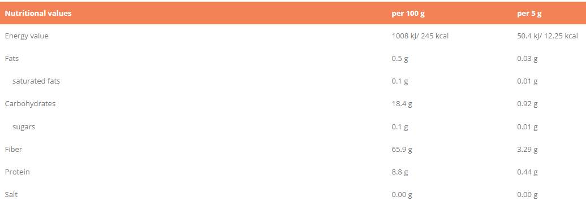Click the Nutritional values header
Screen dimensions: 586x214
[38, 14]
